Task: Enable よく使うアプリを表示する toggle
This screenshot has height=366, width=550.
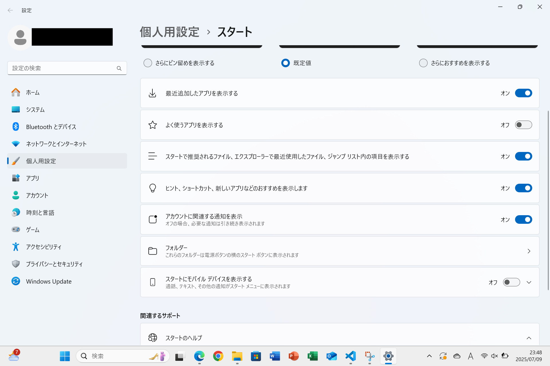Action: 523,125
